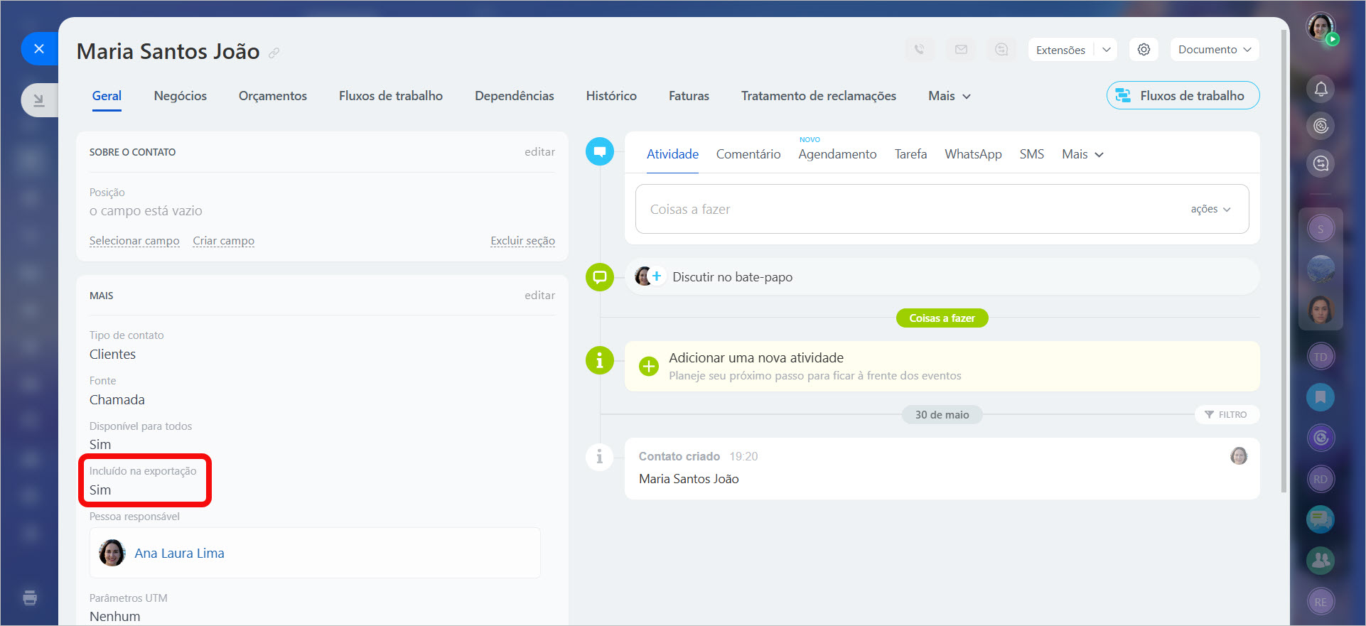Open the Fluxos de trabalho tab
The height and width of the screenshot is (626, 1366).
point(391,96)
